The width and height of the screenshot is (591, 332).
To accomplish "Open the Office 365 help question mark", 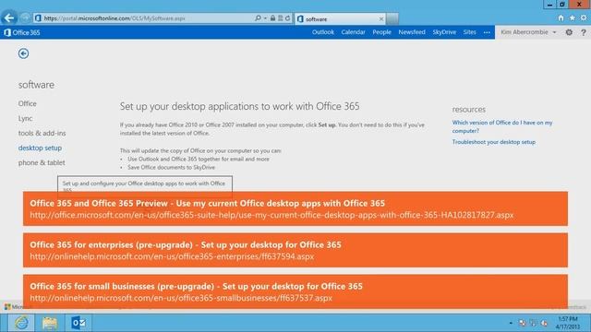I will pos(584,32).
